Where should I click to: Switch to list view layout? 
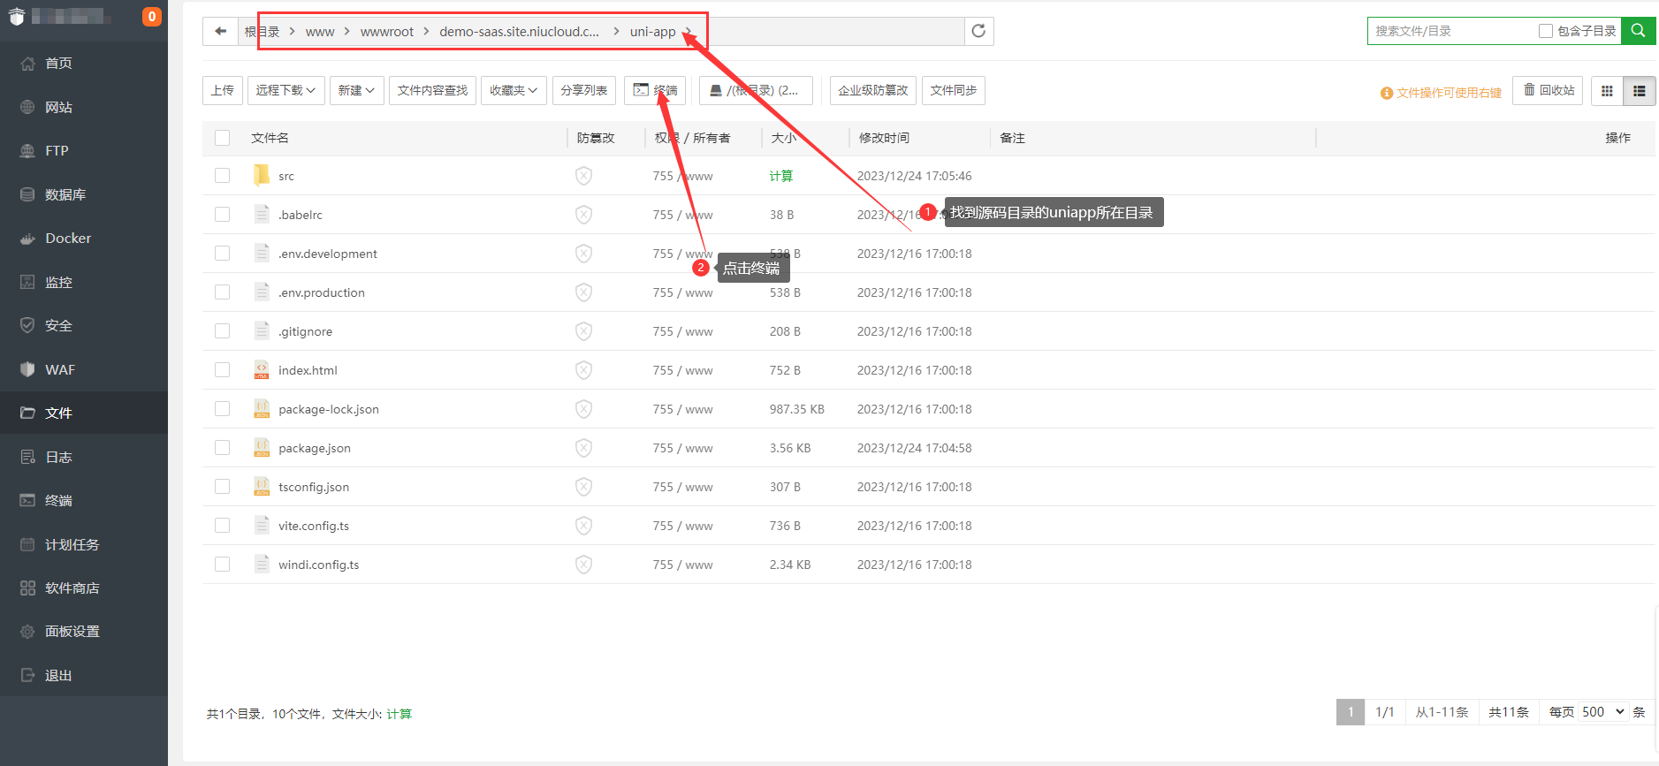[x=1639, y=91]
